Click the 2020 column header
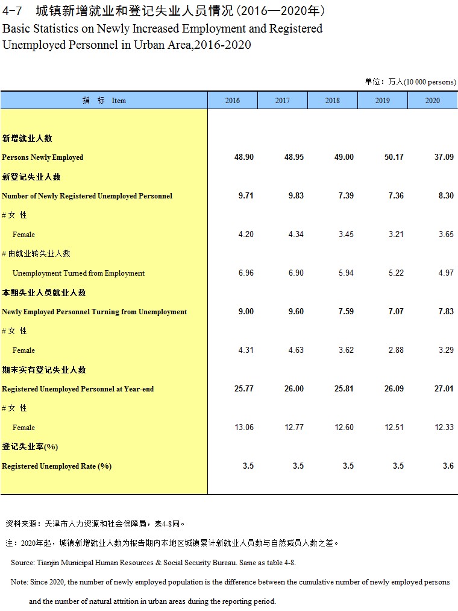Image resolution: width=458 pixels, height=611 pixels. [433, 100]
